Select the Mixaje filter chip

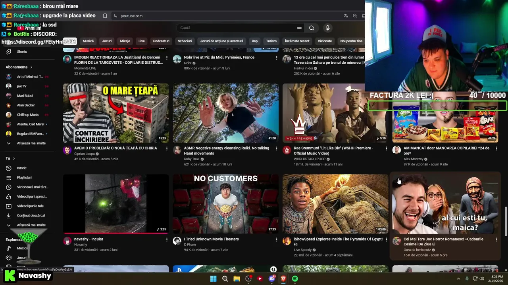[125, 41]
